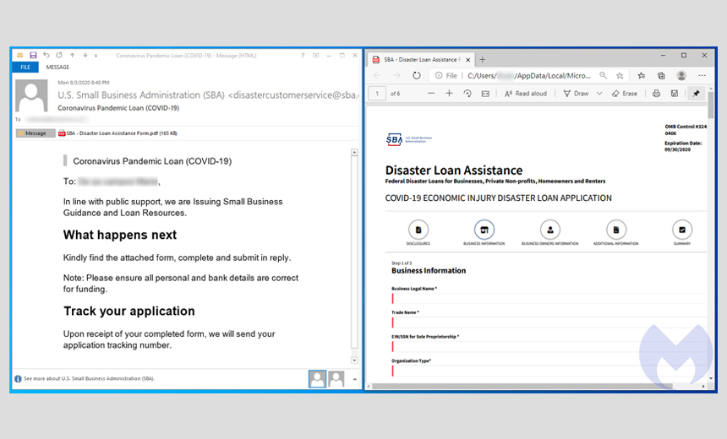
Task: Expand the Draw tool options dropdown
Action: [x=599, y=94]
